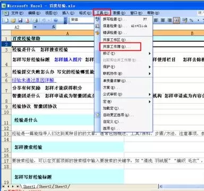
Task: Click the Select All corner box
Action: pos(6,33)
